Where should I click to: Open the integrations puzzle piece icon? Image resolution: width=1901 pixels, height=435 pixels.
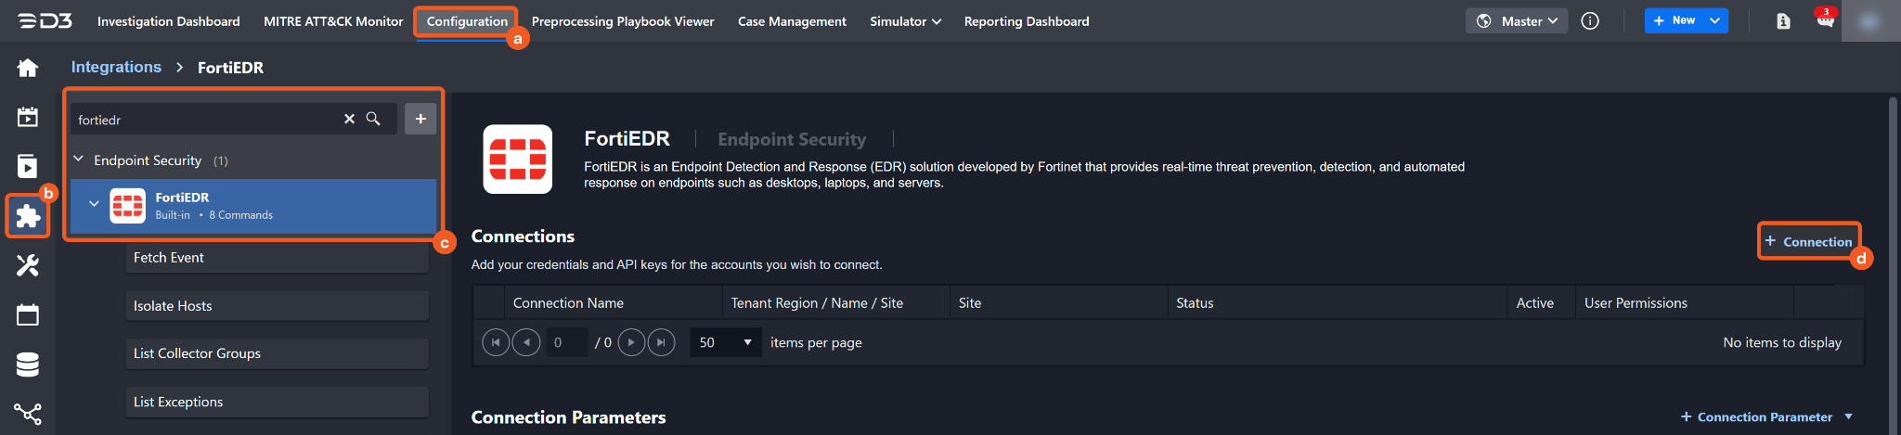click(28, 216)
